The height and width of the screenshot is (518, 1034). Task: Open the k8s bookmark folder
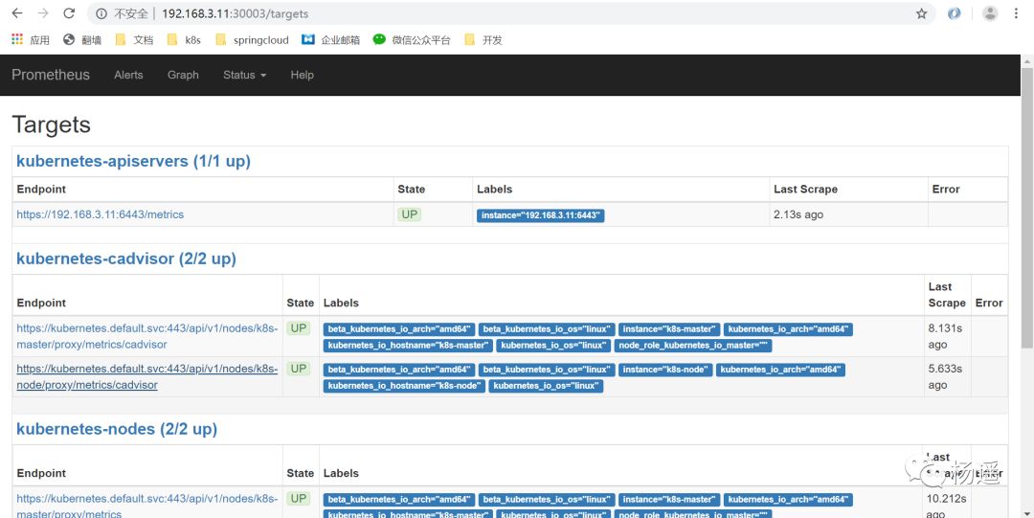pos(184,39)
